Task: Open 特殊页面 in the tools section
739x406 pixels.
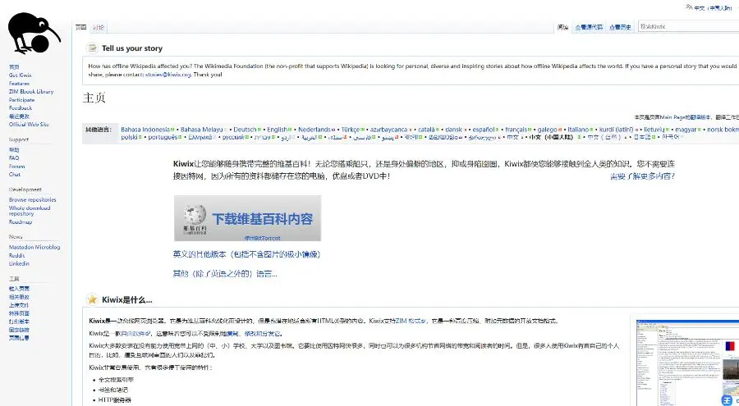Action: (x=20, y=313)
